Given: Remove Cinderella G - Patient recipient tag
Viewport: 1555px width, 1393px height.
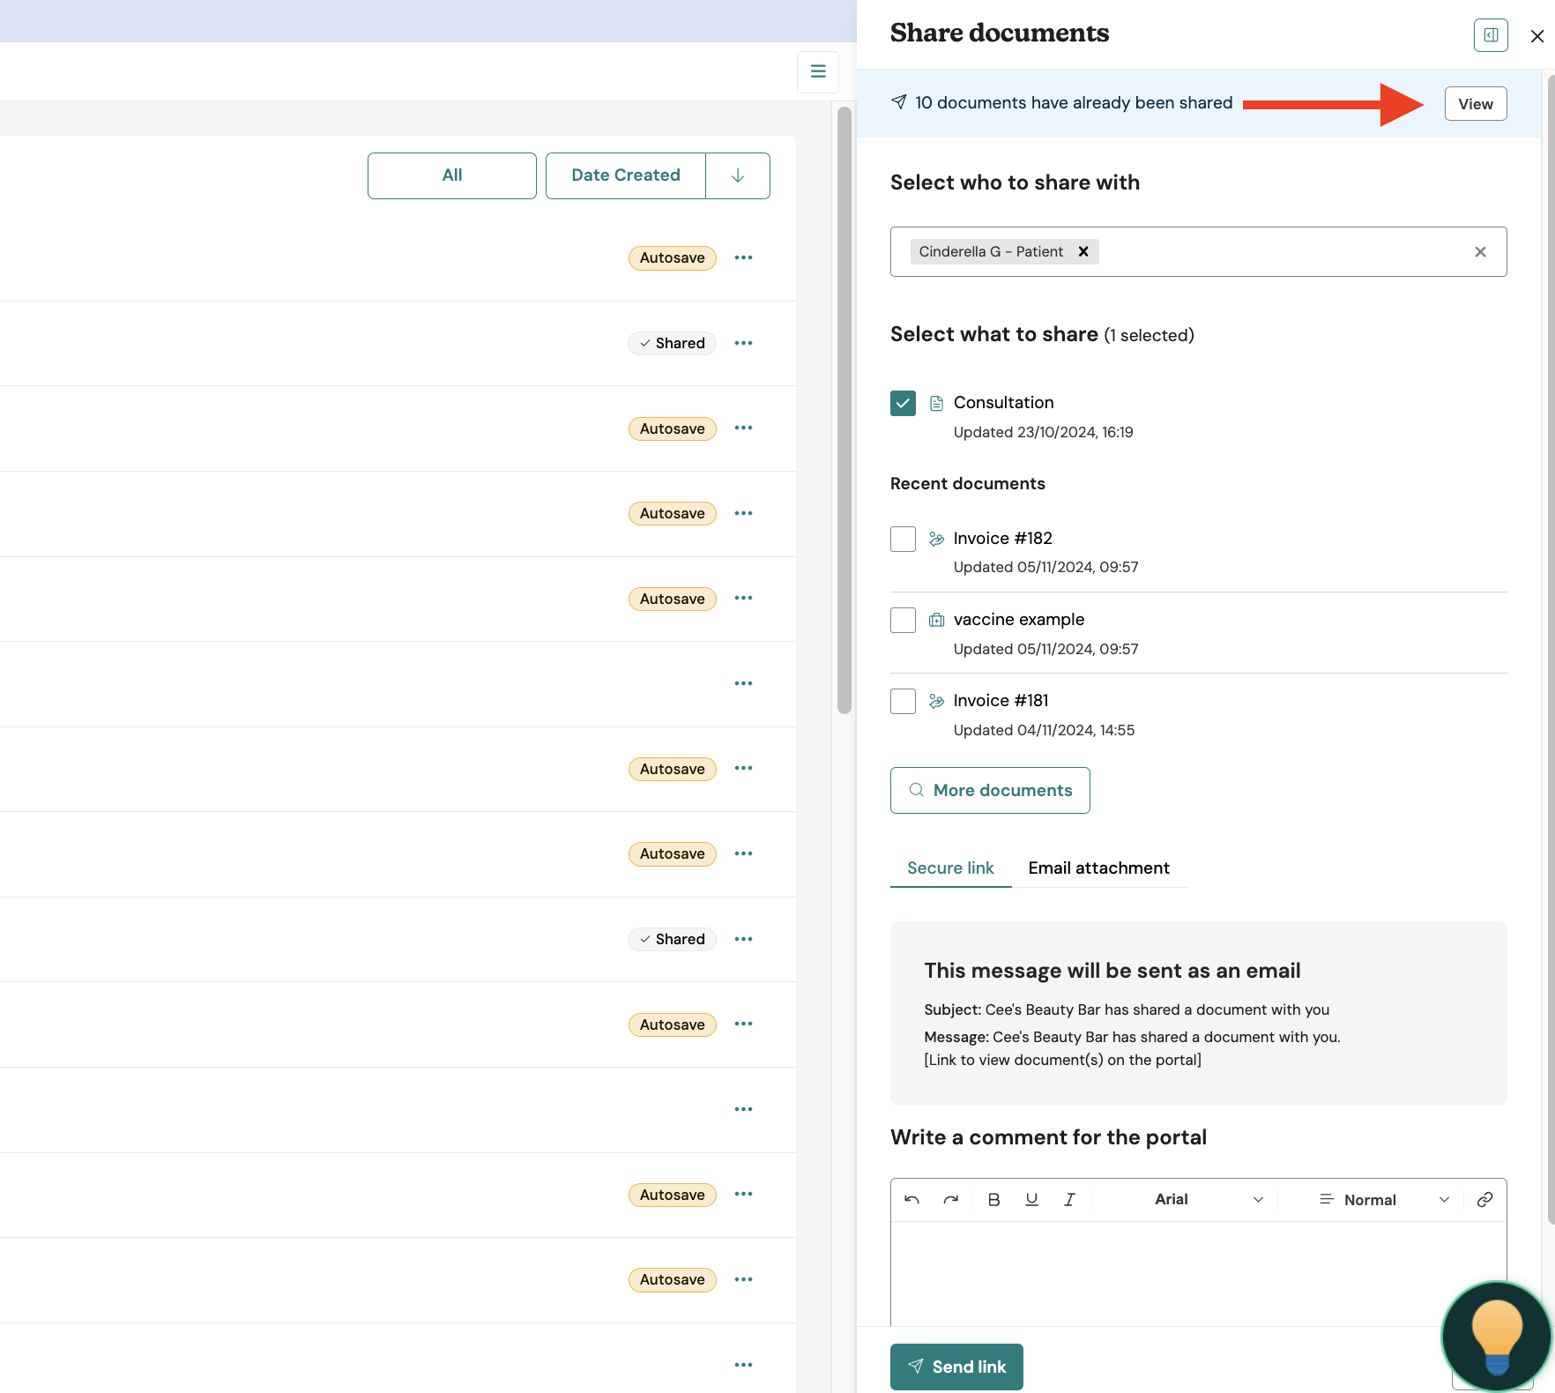Looking at the screenshot, I should 1083,251.
